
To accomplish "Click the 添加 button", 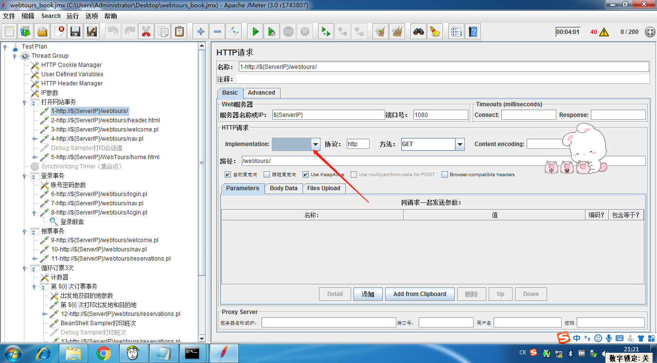I will coord(368,294).
